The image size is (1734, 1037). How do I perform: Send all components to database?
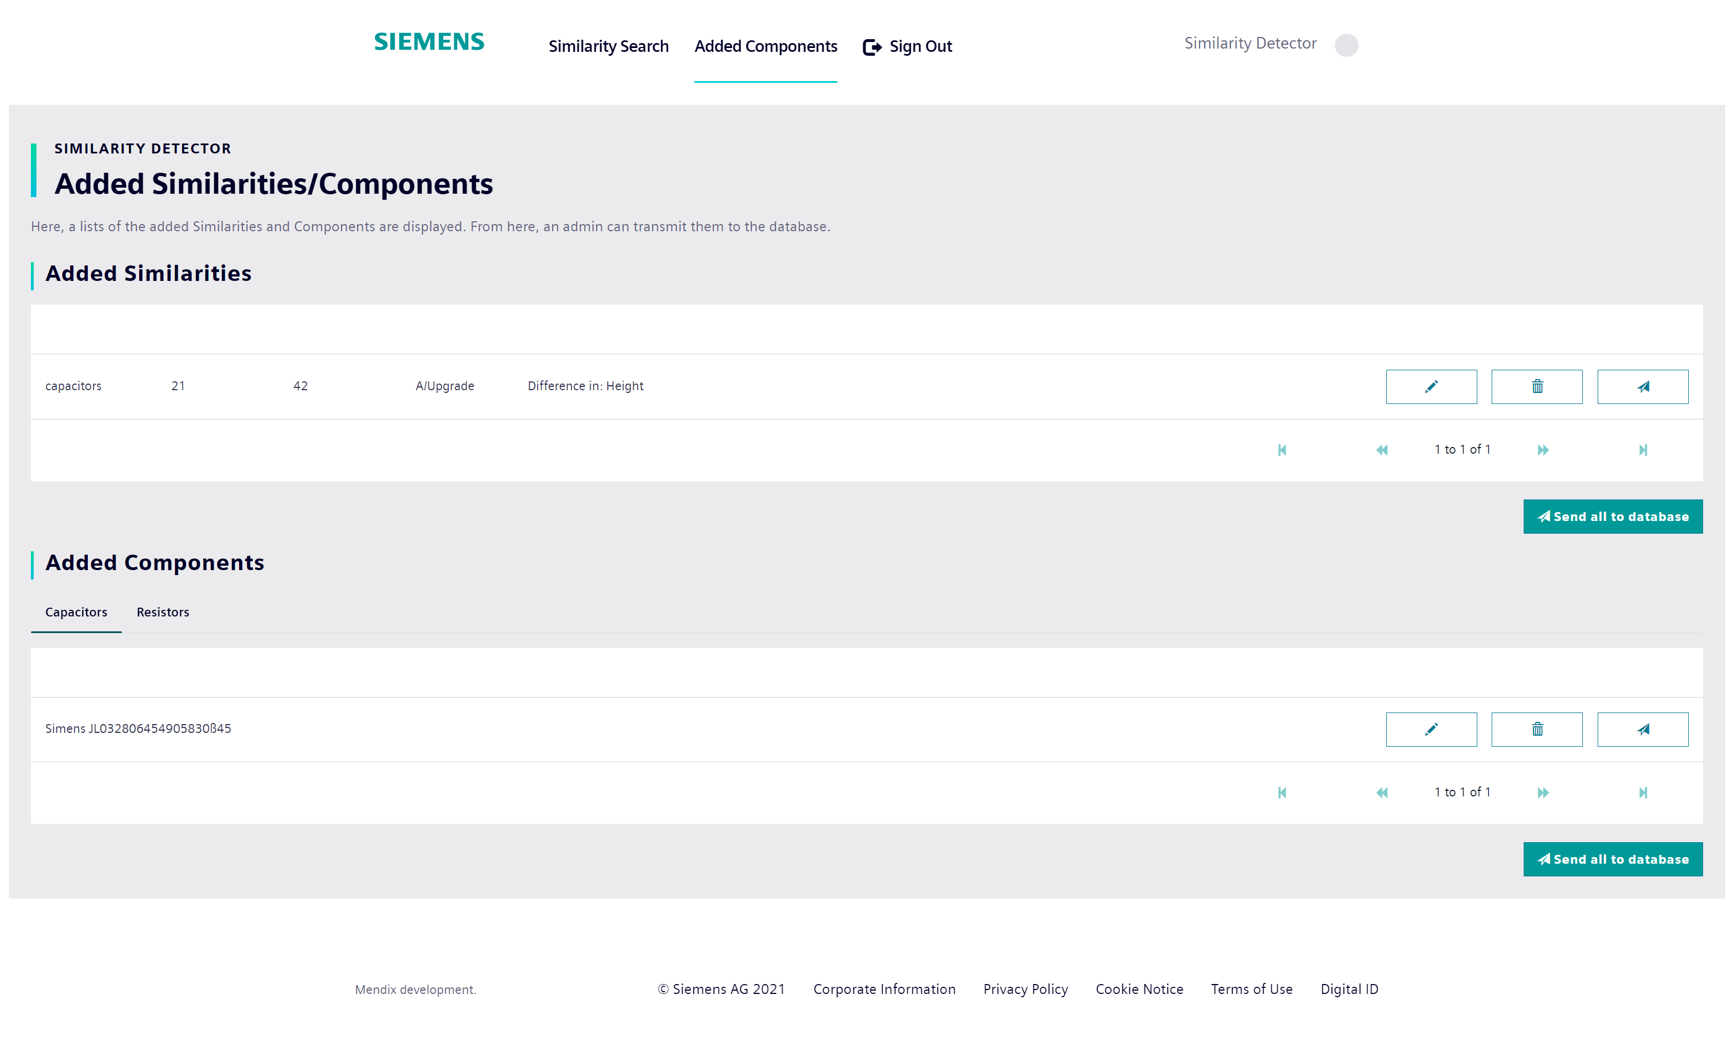(x=1613, y=858)
